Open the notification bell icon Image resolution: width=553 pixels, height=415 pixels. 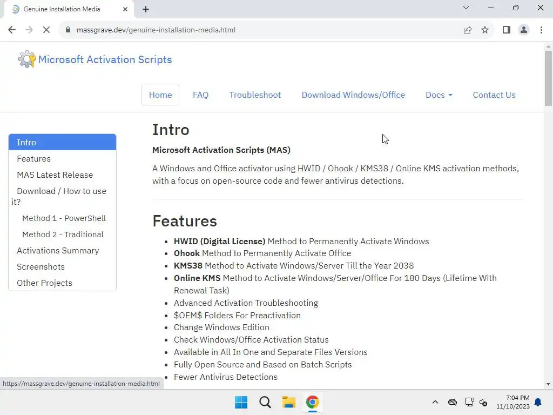(538, 402)
